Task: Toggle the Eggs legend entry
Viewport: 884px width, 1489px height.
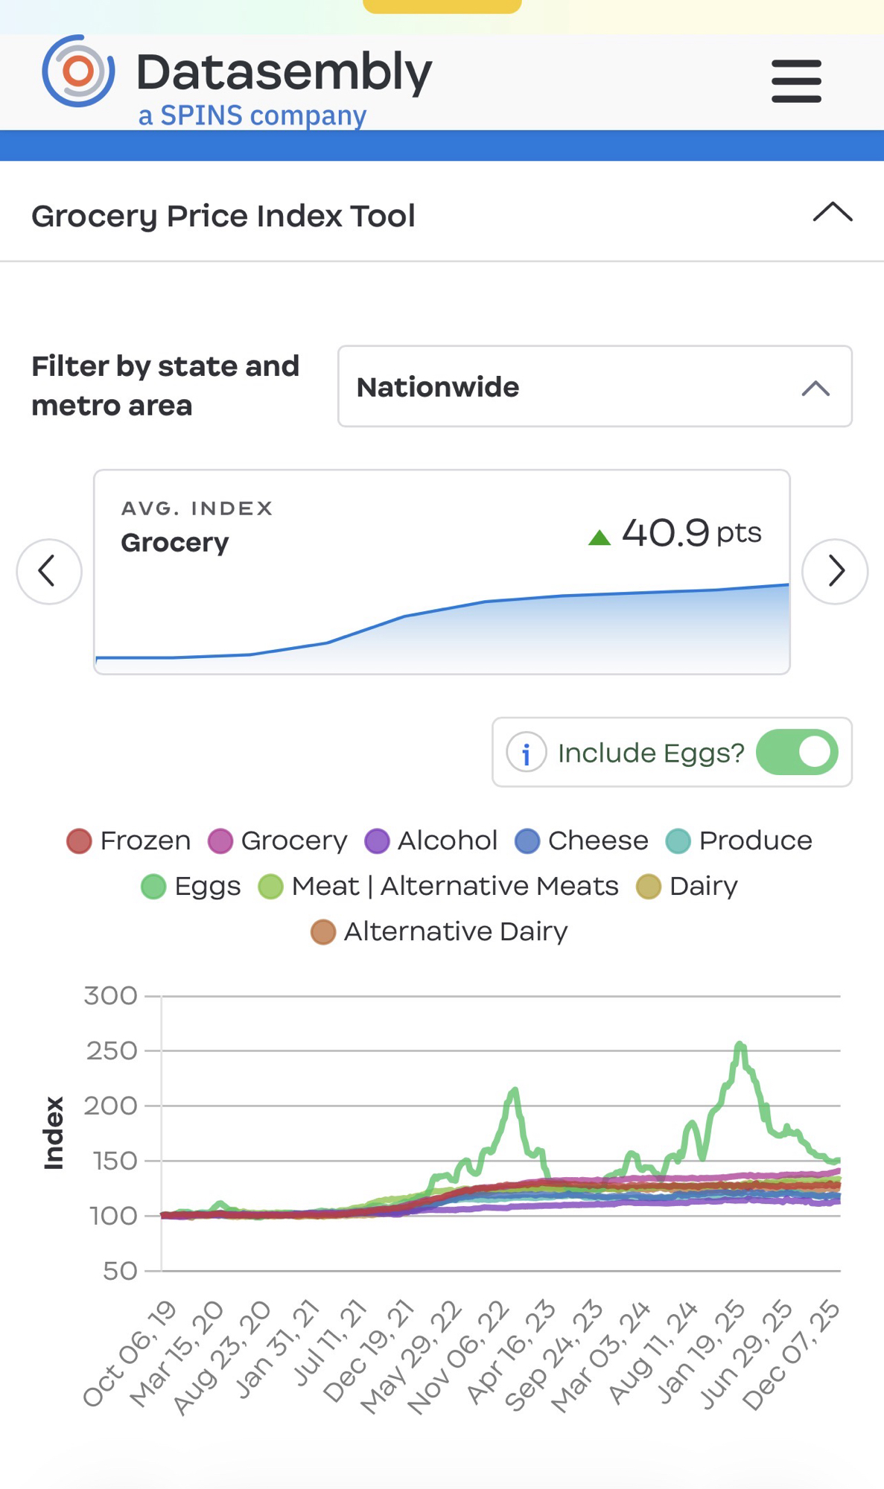Action: point(191,887)
